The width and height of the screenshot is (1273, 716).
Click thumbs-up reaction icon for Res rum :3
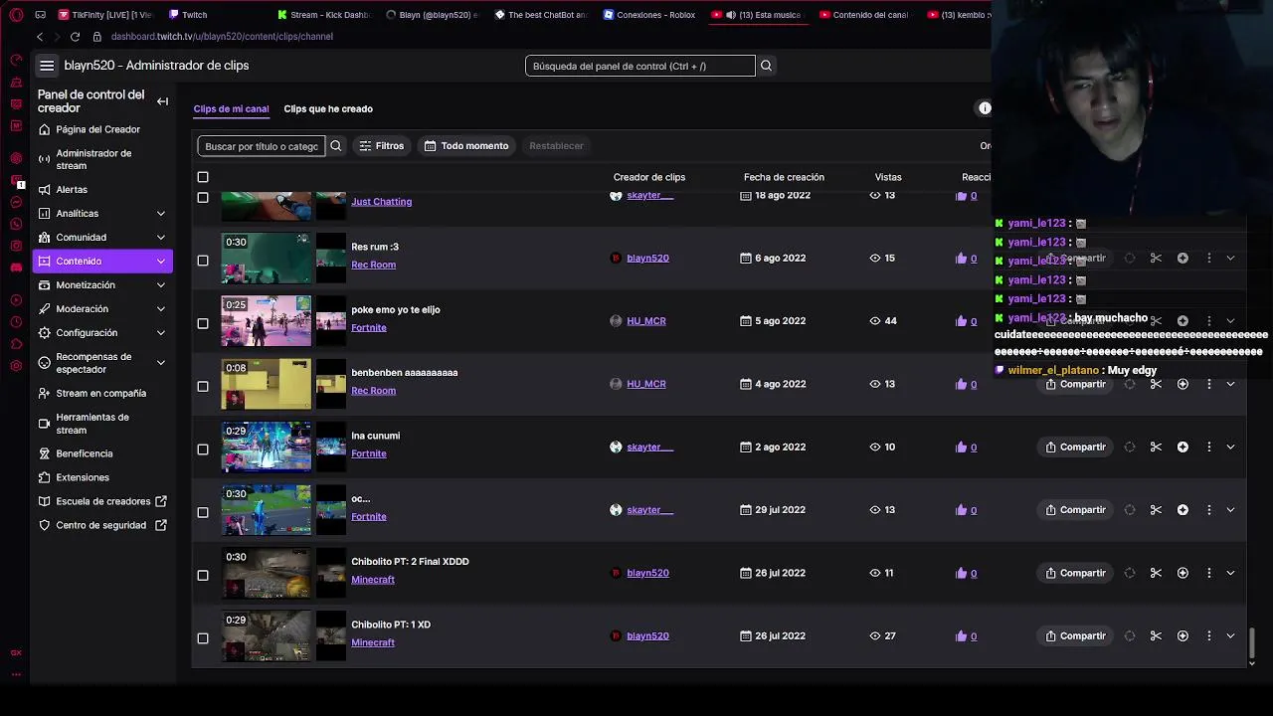[x=961, y=259]
